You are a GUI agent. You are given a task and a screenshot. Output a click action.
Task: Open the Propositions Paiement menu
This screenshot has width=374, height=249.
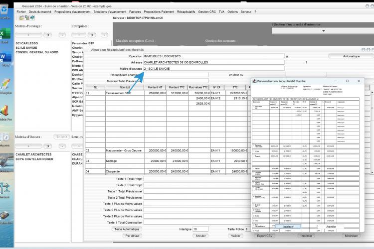[159, 11]
